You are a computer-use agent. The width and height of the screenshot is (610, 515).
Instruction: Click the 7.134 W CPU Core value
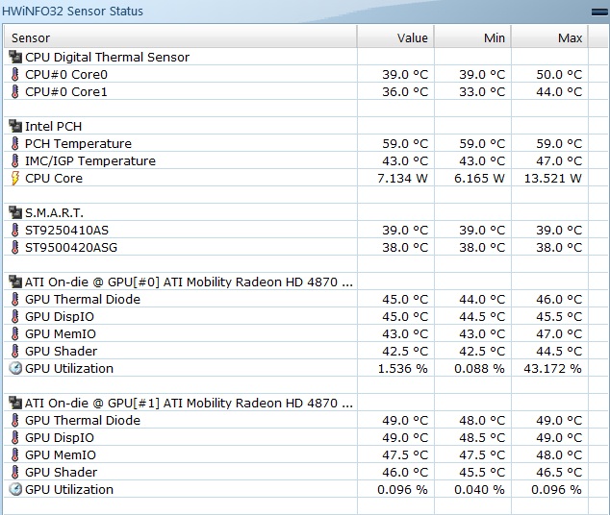point(402,179)
